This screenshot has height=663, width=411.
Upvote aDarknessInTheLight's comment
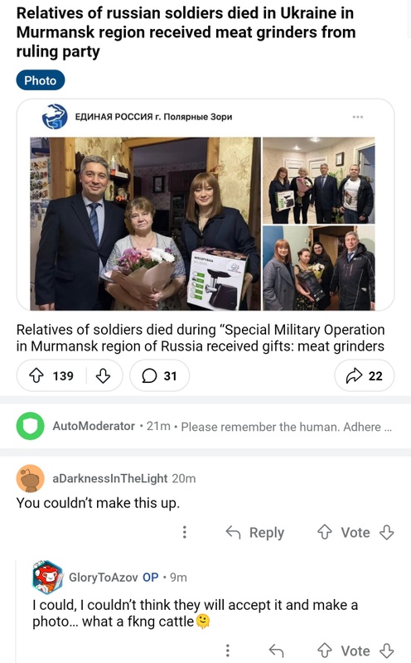click(x=325, y=532)
